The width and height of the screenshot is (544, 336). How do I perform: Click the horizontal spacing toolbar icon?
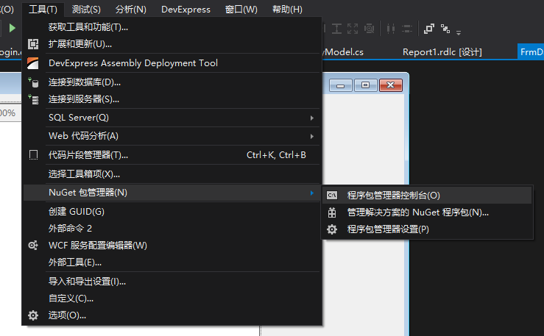(x=391, y=29)
